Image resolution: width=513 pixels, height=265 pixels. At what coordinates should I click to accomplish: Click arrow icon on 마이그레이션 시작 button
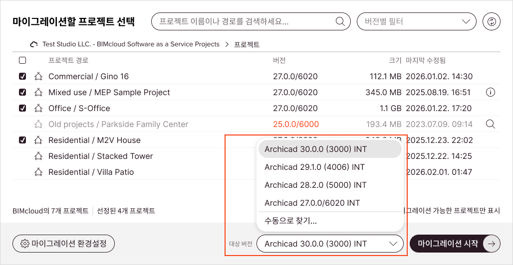pyautogui.click(x=492, y=244)
